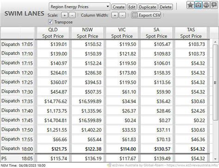Select the Dispatch 17:05 row label
Screen dimensions: 219x168
point(17,44)
